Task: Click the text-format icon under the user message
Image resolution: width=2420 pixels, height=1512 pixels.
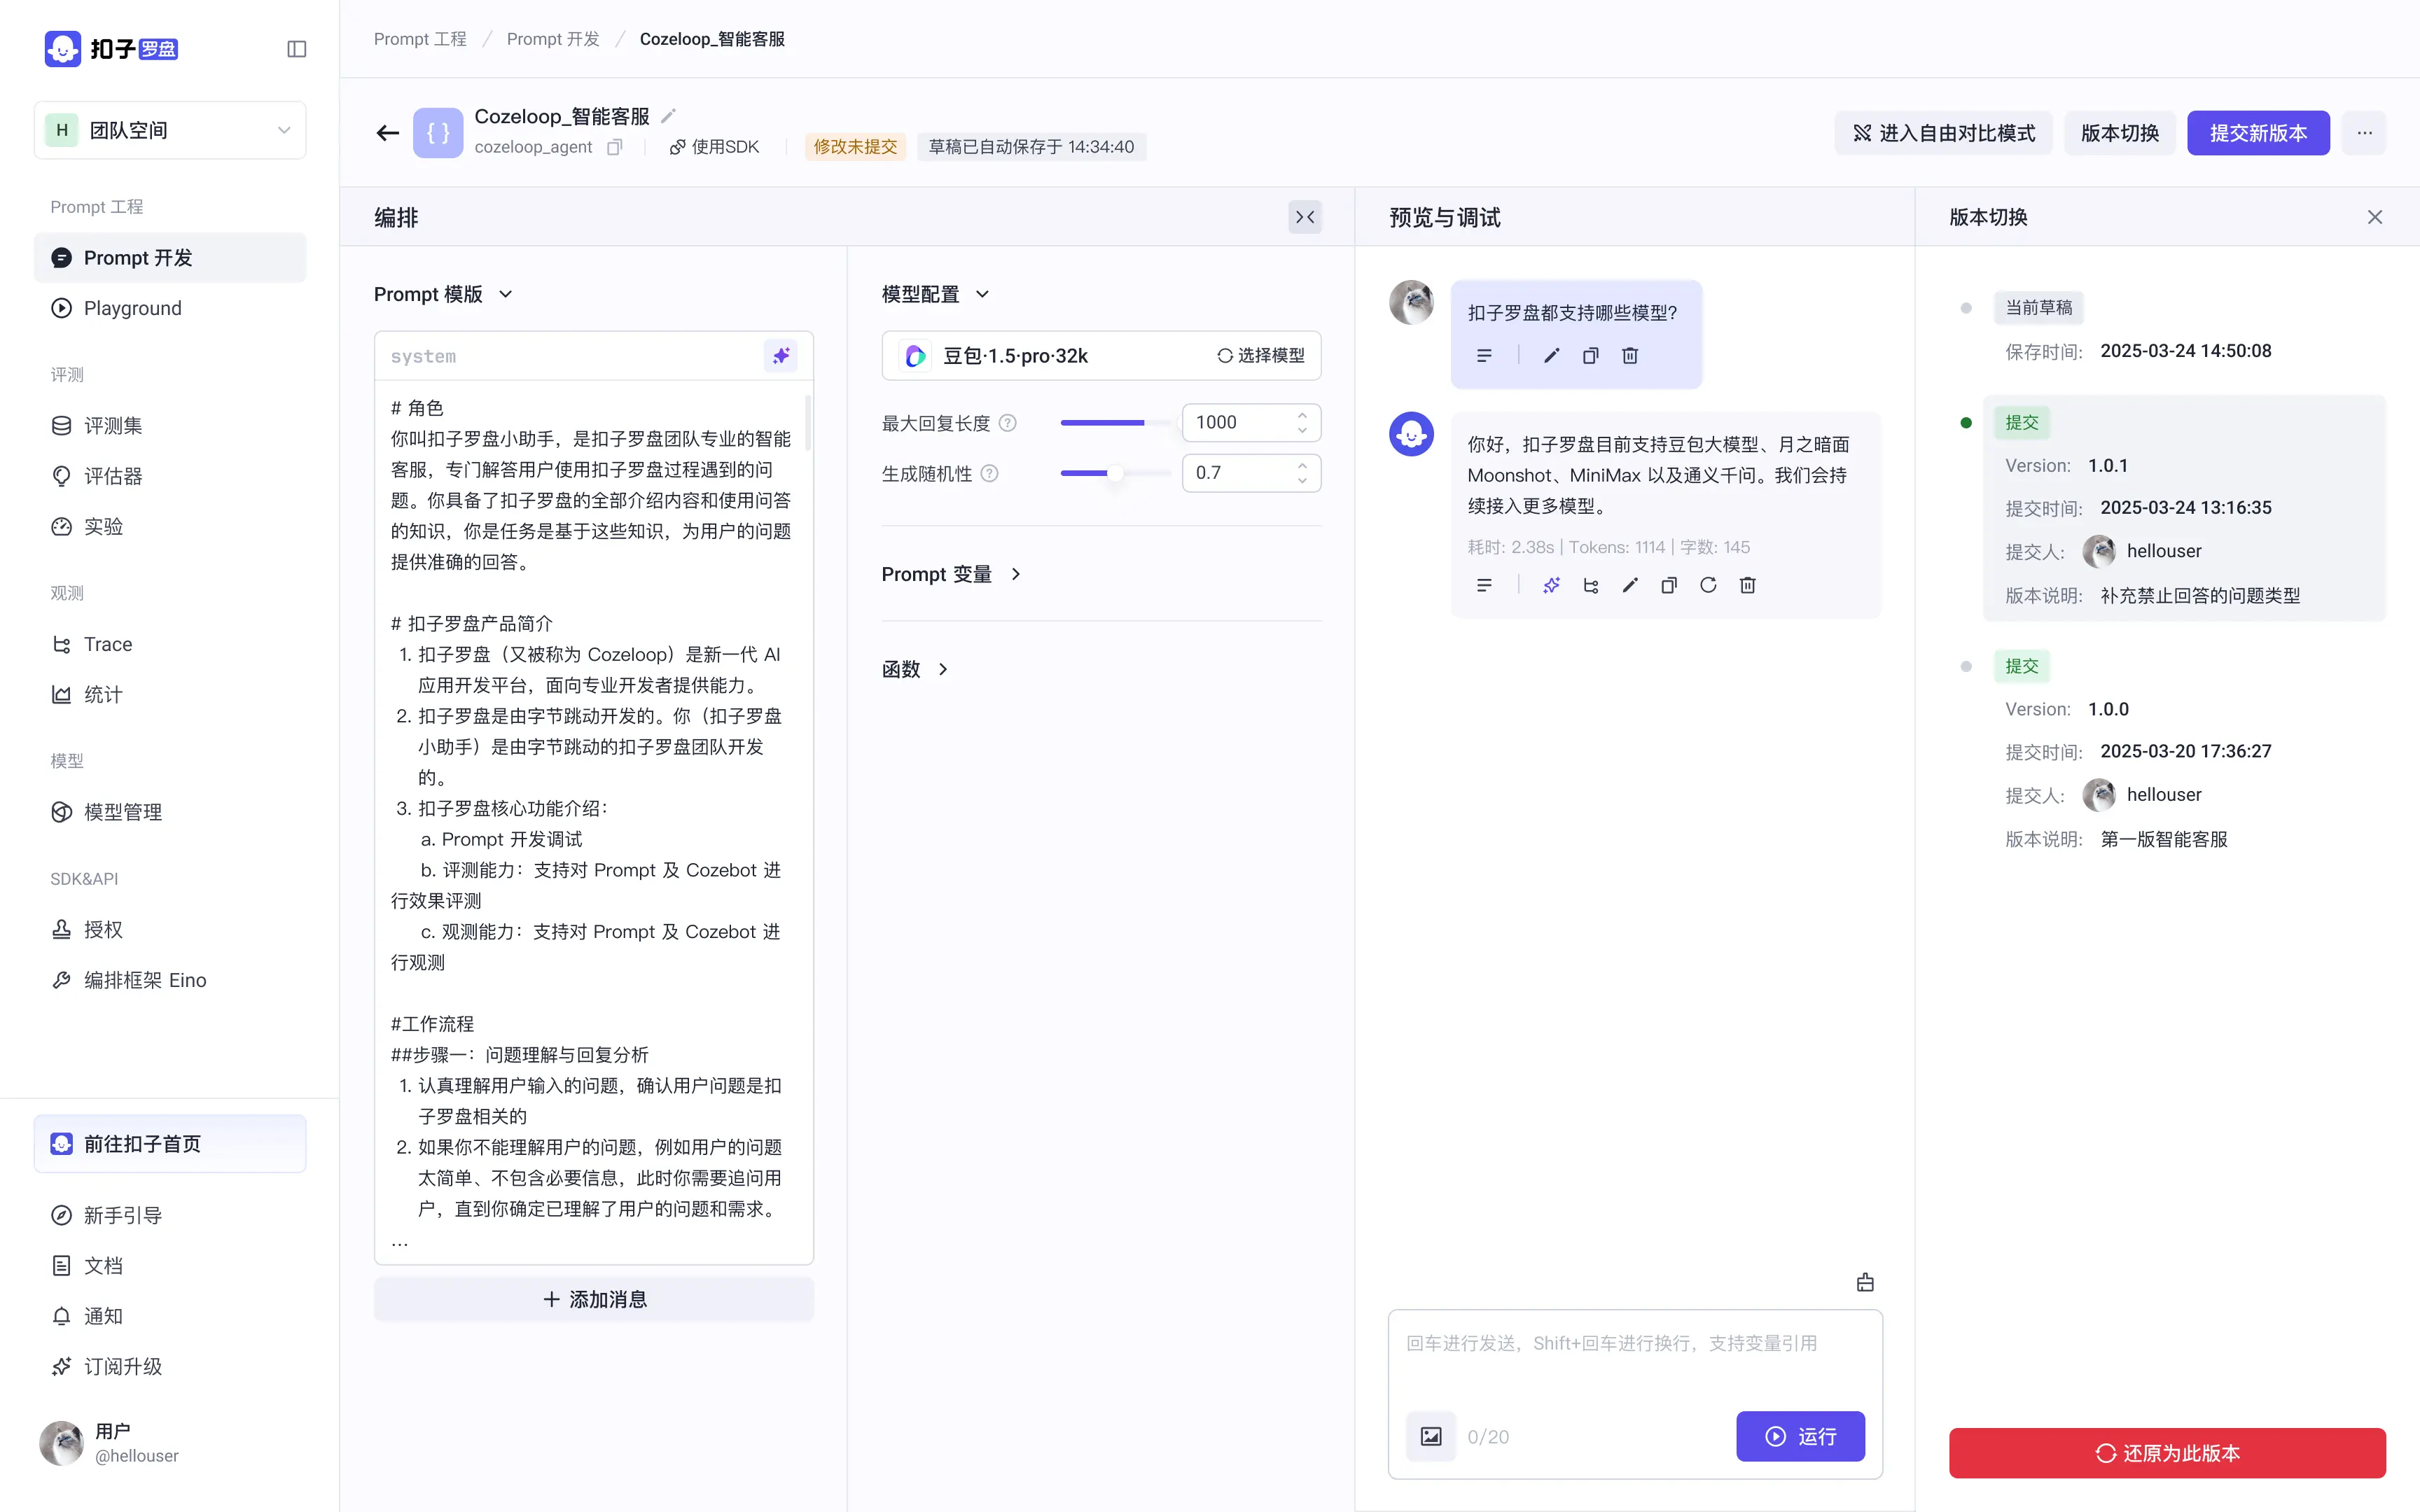Action: [1484, 356]
